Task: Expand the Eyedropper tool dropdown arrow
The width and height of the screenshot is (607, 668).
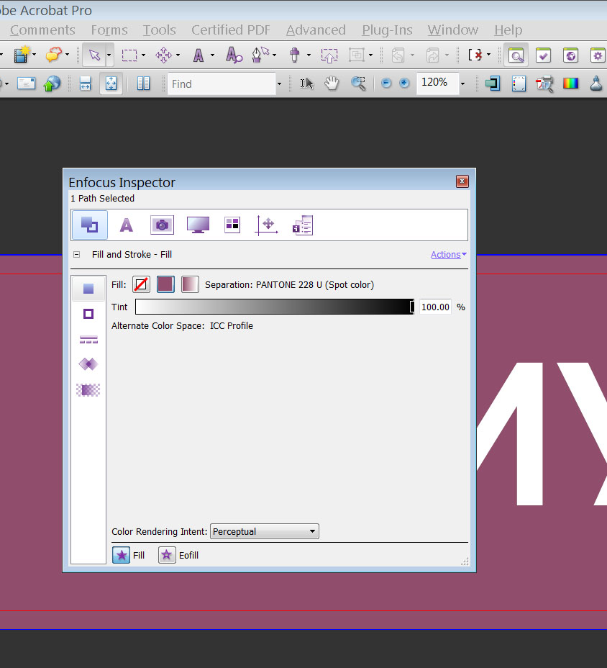Action: coord(309,55)
